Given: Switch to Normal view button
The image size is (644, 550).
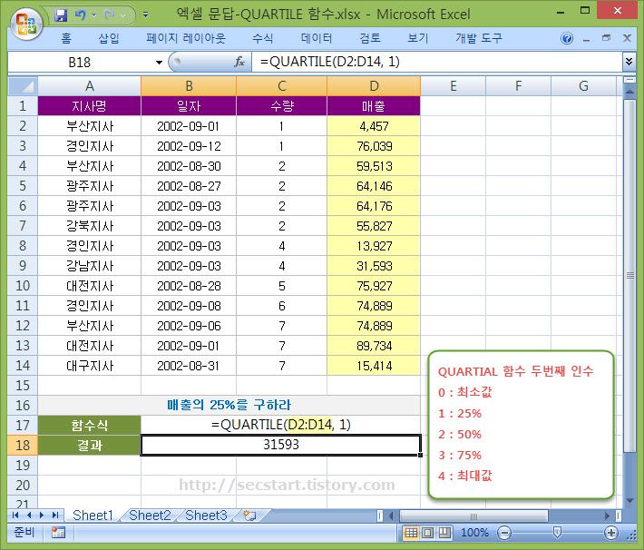Looking at the screenshot, I should pyautogui.click(x=411, y=533).
